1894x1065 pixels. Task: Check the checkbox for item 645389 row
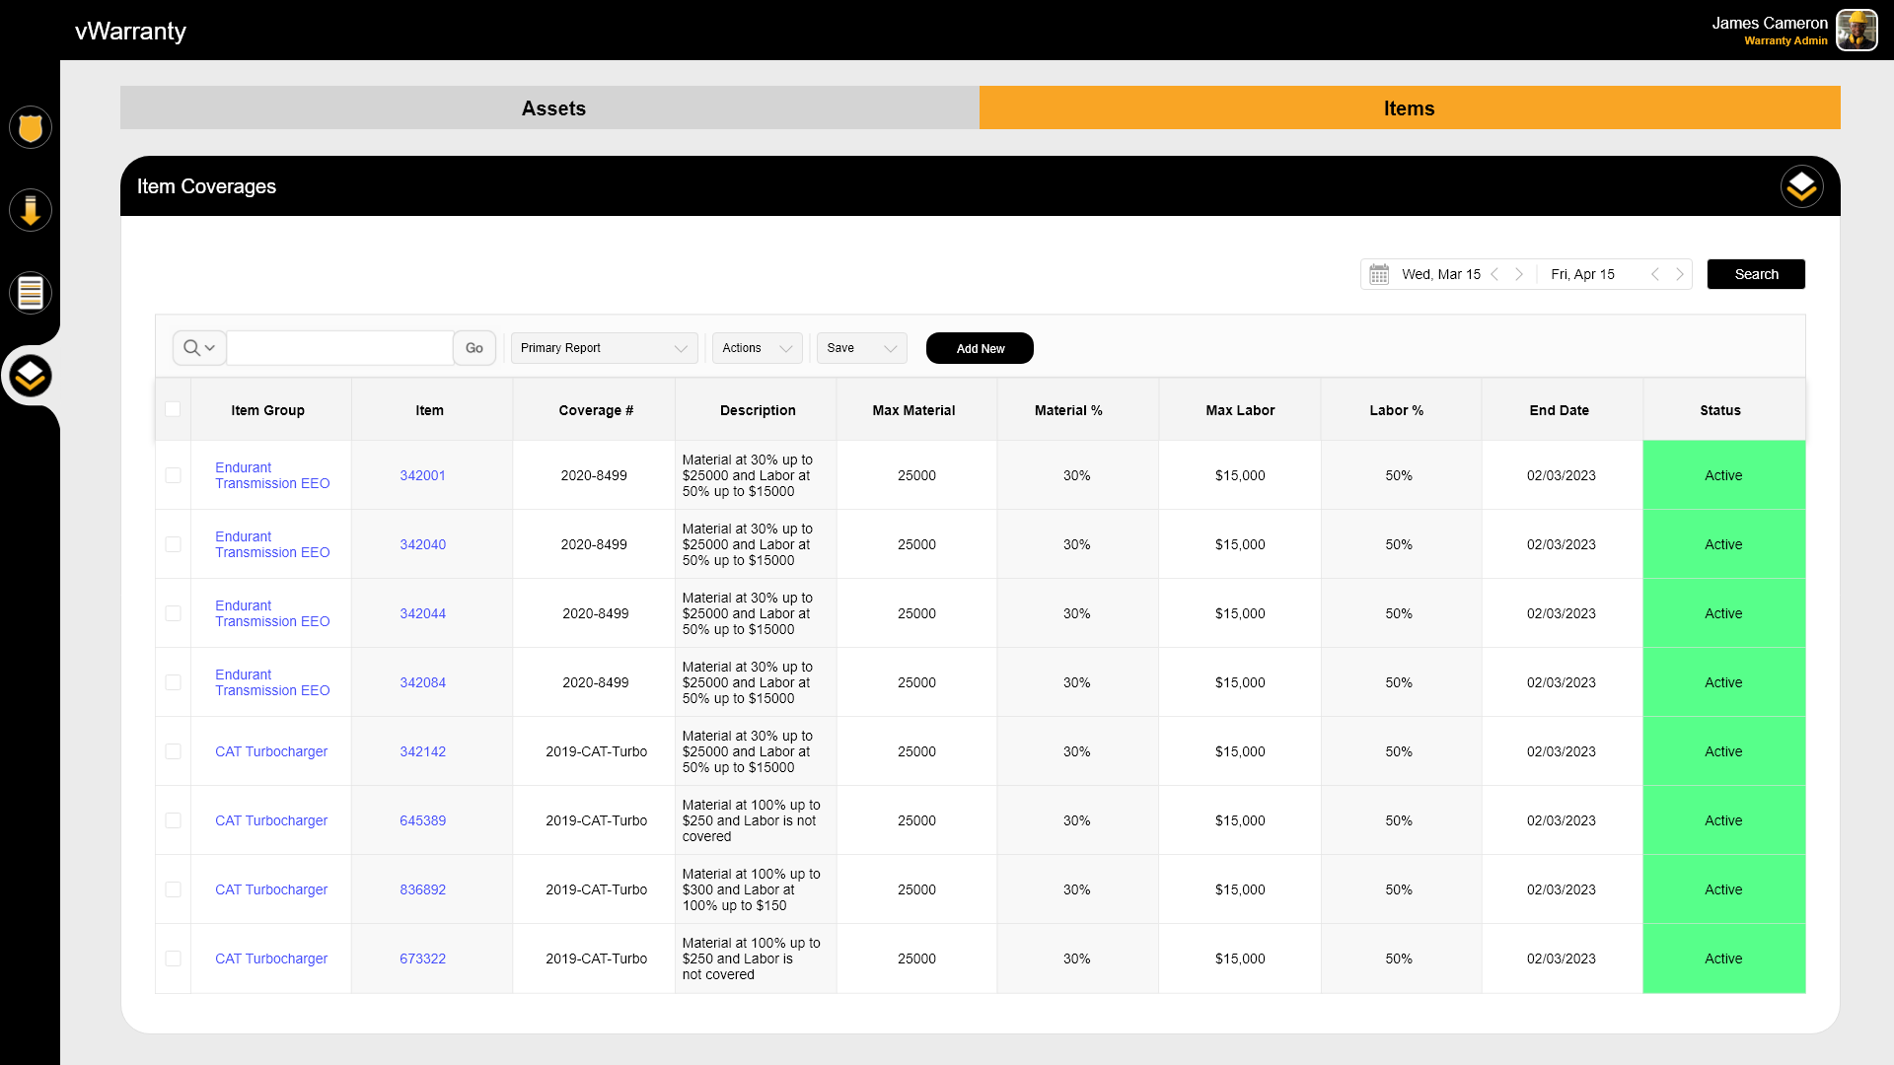pyautogui.click(x=173, y=820)
